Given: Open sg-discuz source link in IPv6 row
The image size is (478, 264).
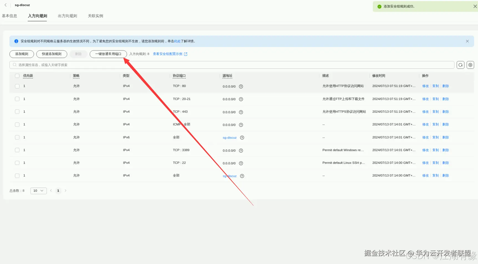Looking at the screenshot, I should tap(230, 138).
